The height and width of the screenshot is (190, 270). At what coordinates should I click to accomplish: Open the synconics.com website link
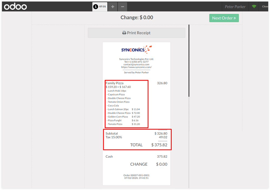click(x=136, y=67)
